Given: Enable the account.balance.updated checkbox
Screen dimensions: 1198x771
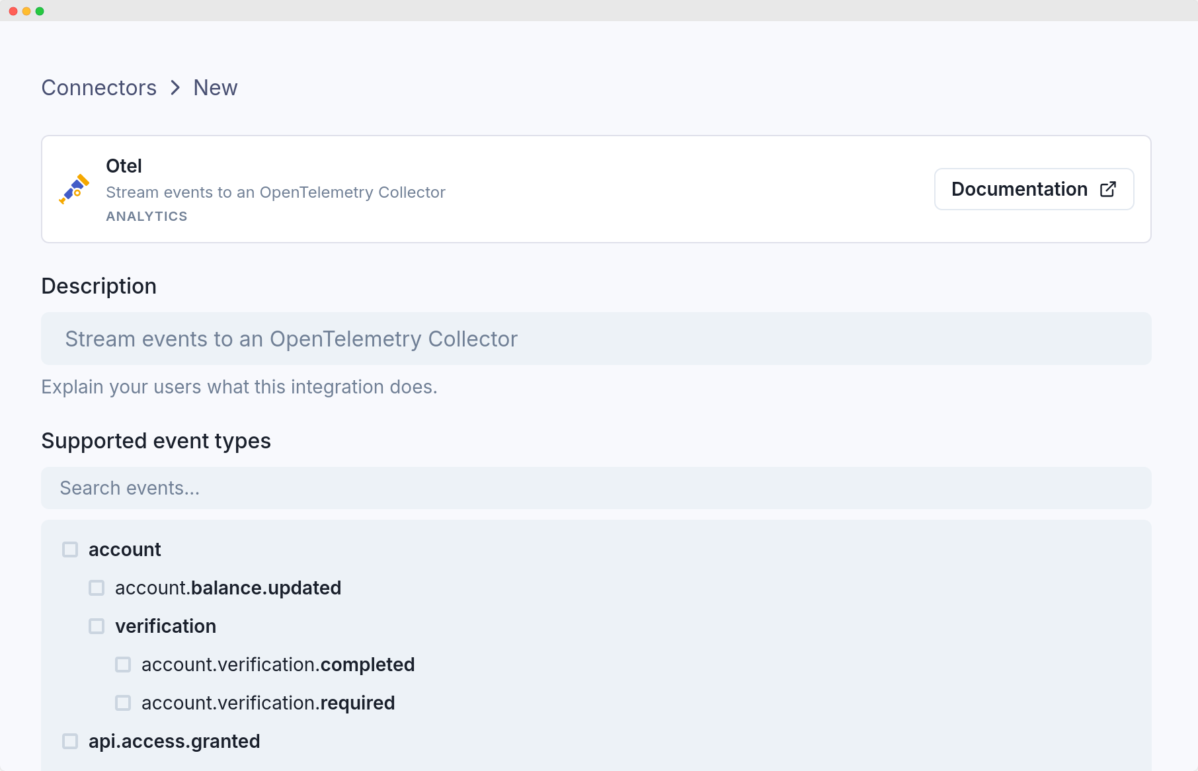Looking at the screenshot, I should click(x=97, y=588).
